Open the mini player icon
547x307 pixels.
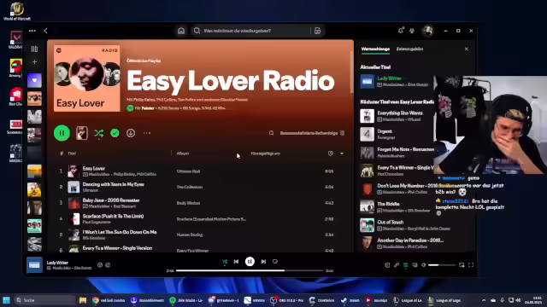[x=462, y=265]
